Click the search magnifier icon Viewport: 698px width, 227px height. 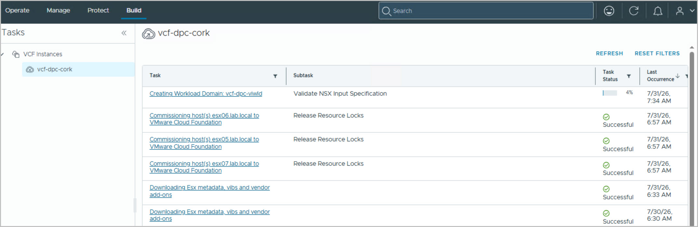click(386, 11)
